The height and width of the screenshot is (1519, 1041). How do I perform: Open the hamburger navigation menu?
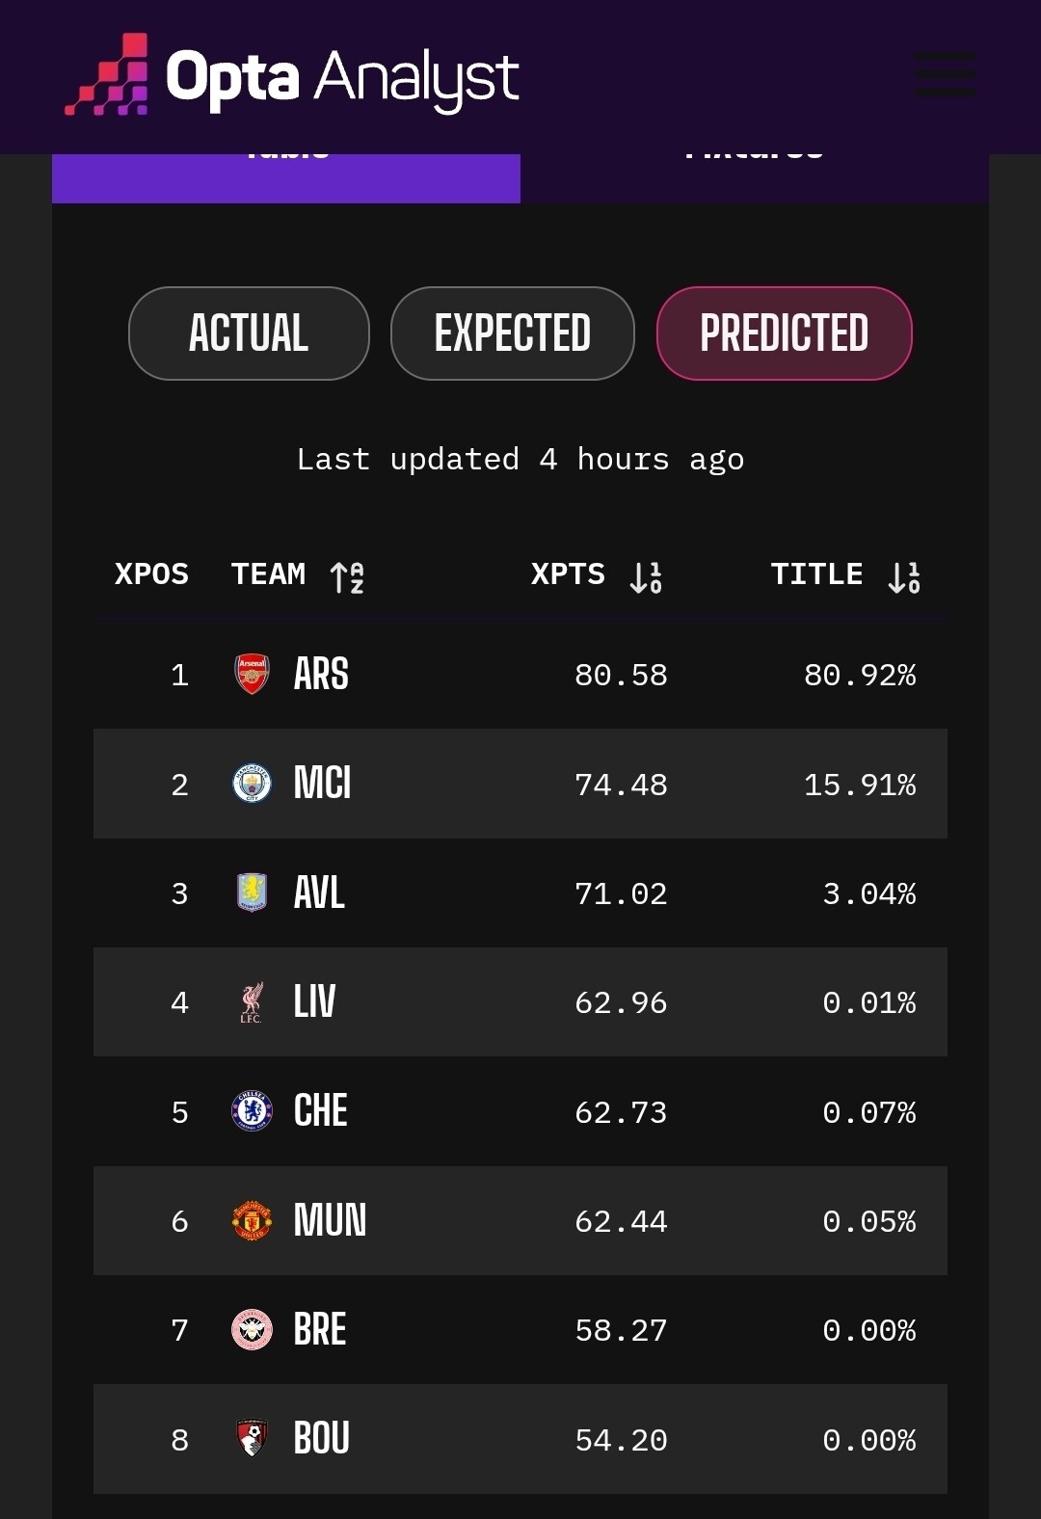click(x=945, y=74)
